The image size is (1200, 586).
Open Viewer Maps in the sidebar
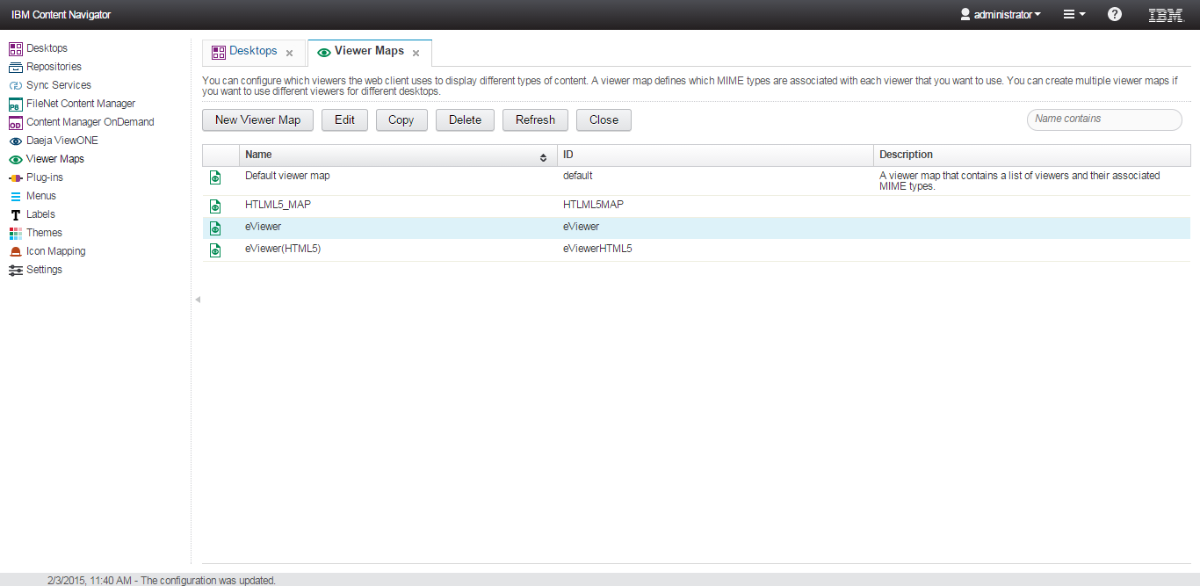tap(55, 159)
